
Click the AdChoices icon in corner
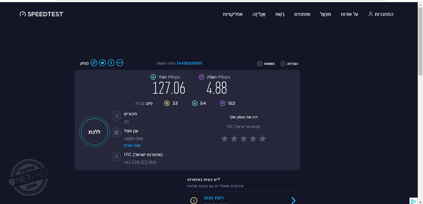coord(413,201)
